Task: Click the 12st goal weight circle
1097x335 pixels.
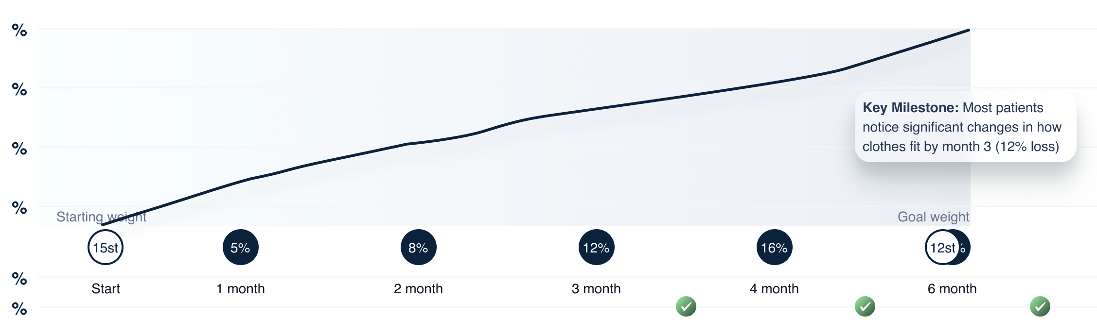Action: point(942,247)
